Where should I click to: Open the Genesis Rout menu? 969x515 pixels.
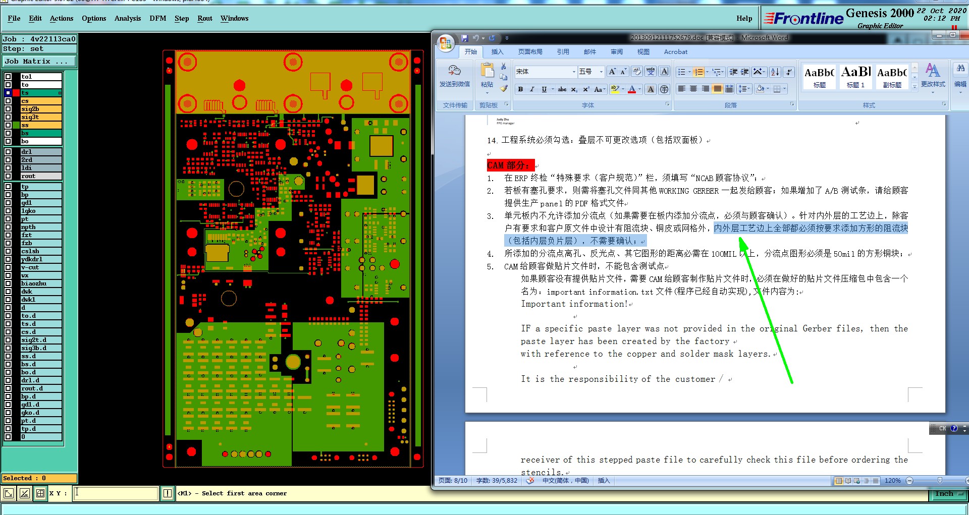pyautogui.click(x=205, y=18)
